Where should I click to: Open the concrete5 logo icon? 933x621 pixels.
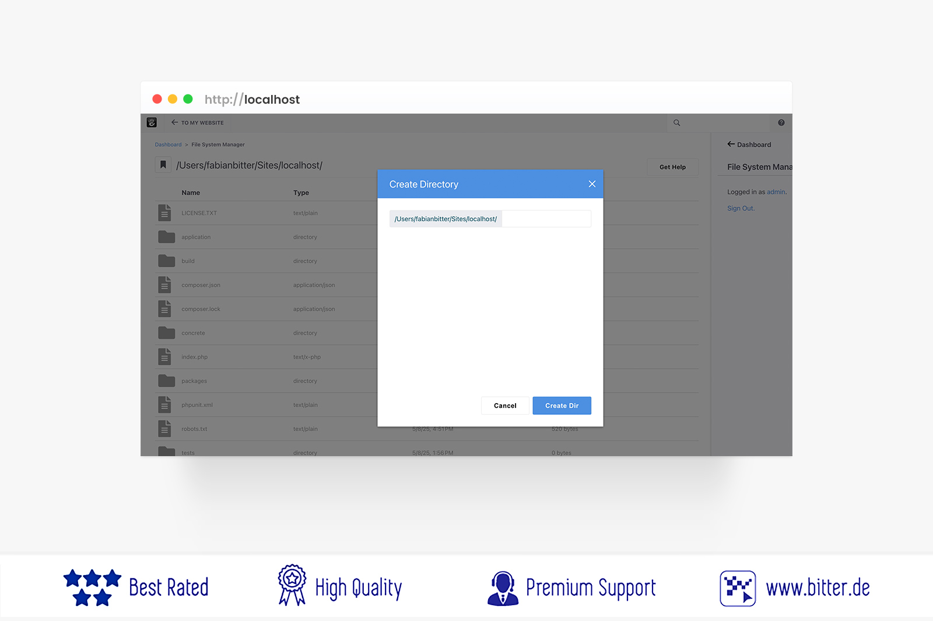tap(152, 122)
